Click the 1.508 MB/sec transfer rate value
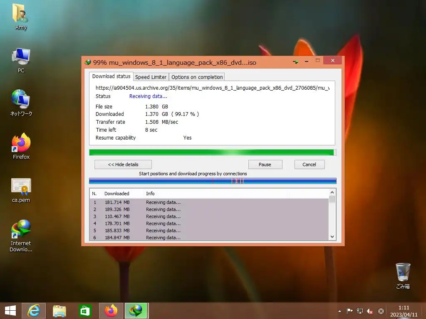 coord(161,122)
